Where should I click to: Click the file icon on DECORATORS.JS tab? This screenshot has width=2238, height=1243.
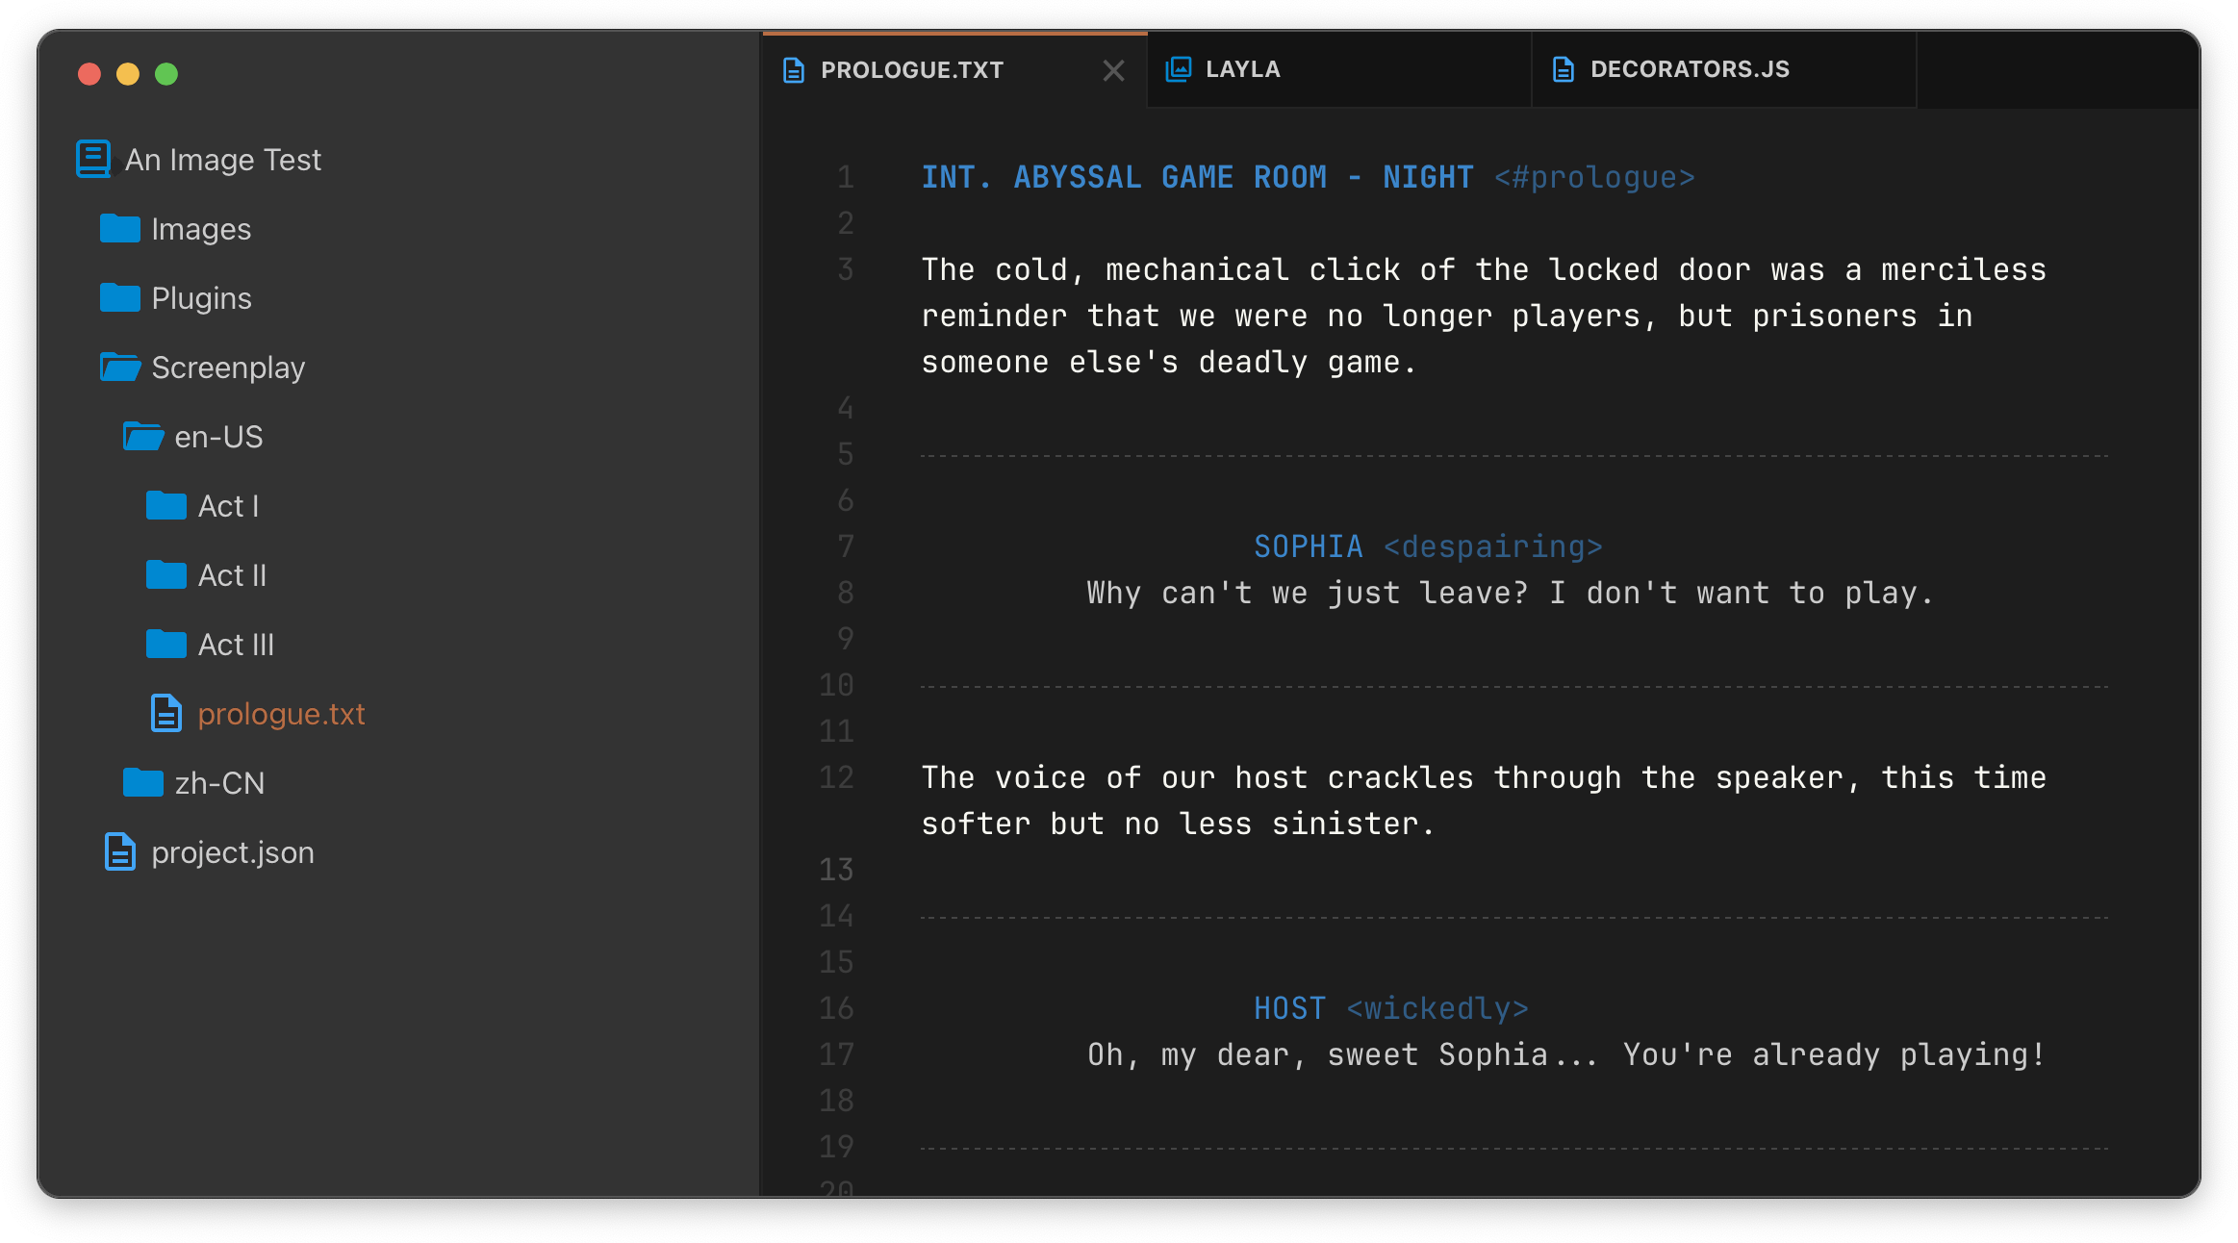coord(1564,69)
